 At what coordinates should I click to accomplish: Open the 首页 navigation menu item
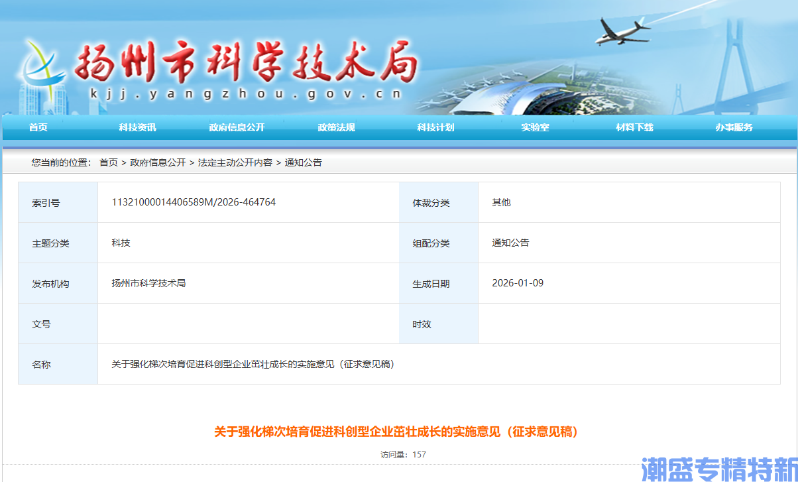pos(36,128)
